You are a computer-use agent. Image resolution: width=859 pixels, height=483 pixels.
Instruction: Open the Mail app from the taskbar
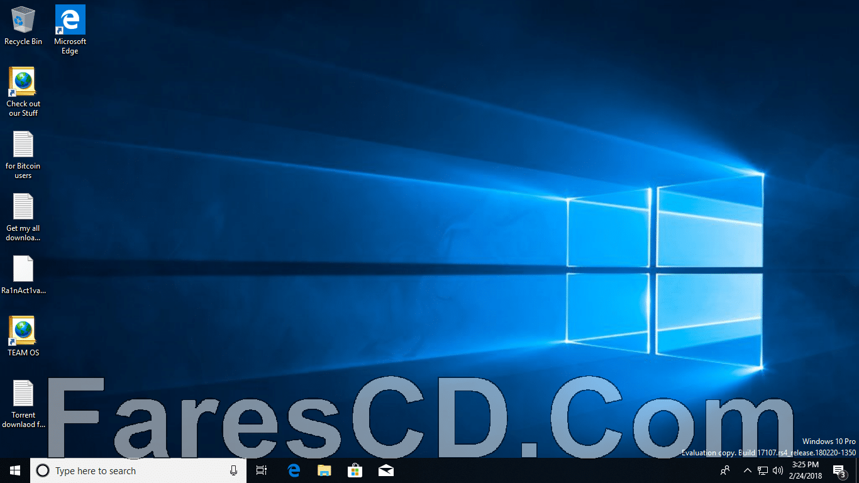(x=385, y=470)
